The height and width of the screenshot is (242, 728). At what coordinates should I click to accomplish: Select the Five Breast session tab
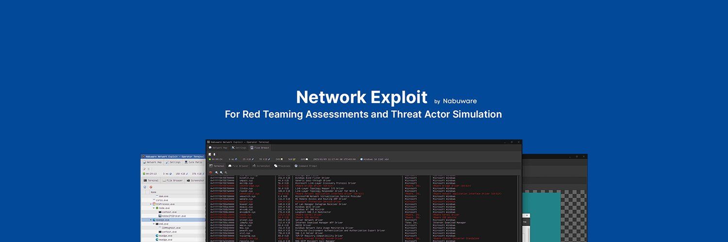260,148
